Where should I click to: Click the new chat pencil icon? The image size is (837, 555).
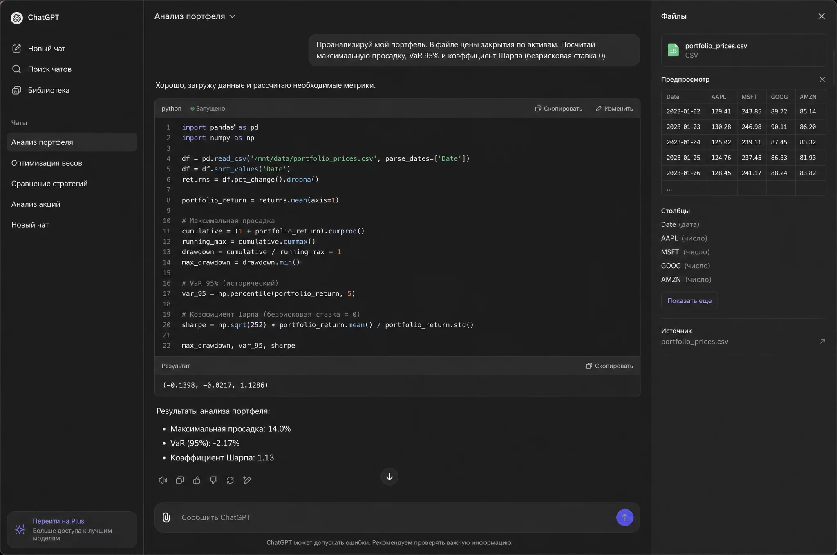16,49
